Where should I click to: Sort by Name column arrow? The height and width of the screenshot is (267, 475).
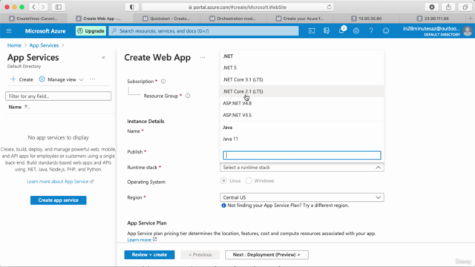click(x=27, y=107)
